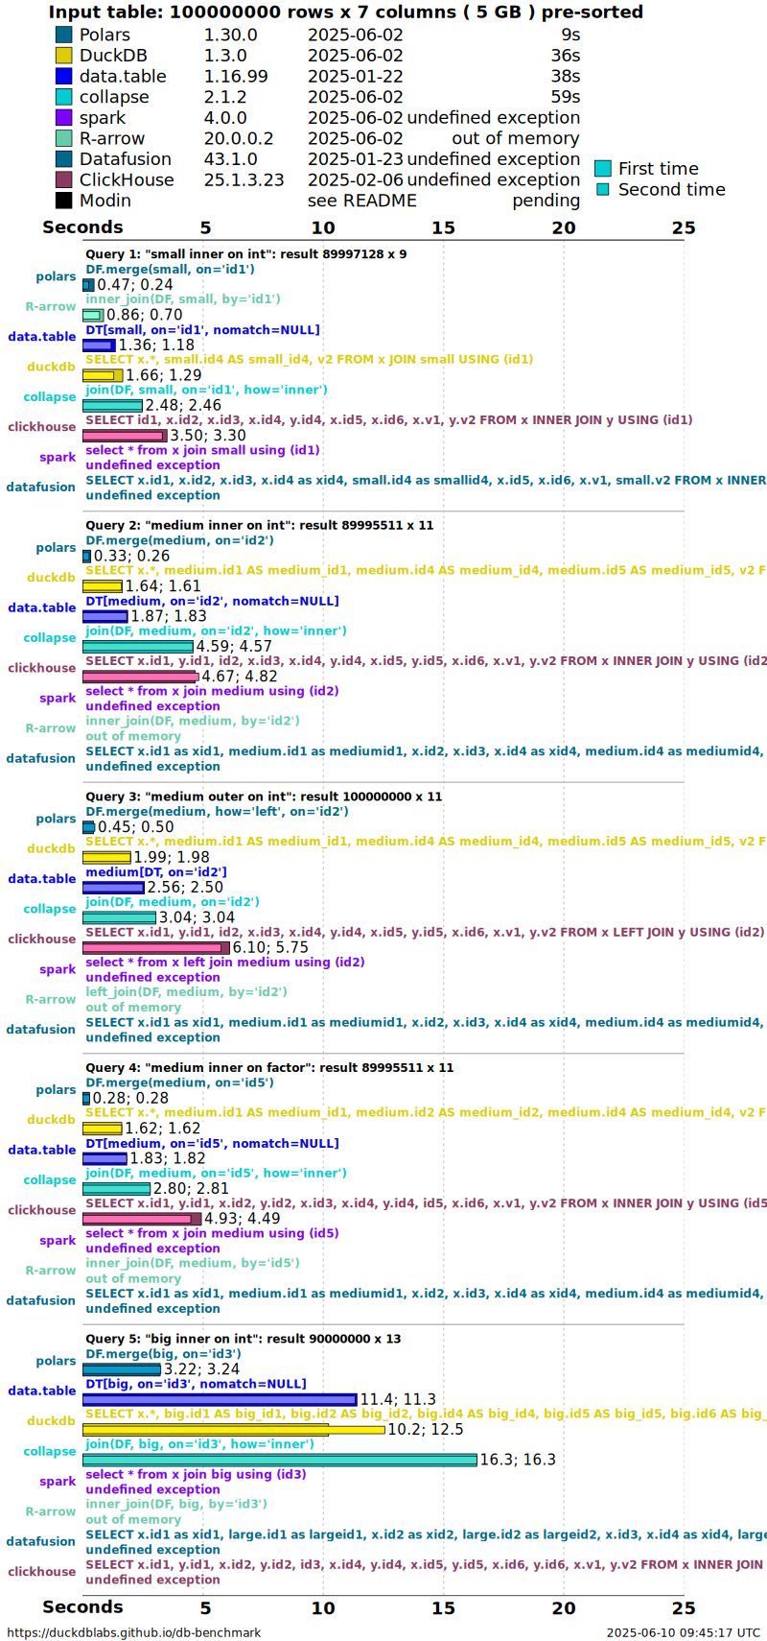Click DuckDB total time '36s'
Viewport: 767px width, 1641px height.
(566, 56)
